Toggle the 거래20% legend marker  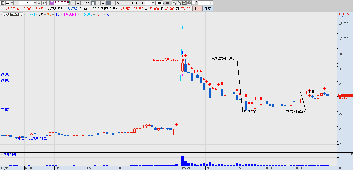tap(79, 15)
